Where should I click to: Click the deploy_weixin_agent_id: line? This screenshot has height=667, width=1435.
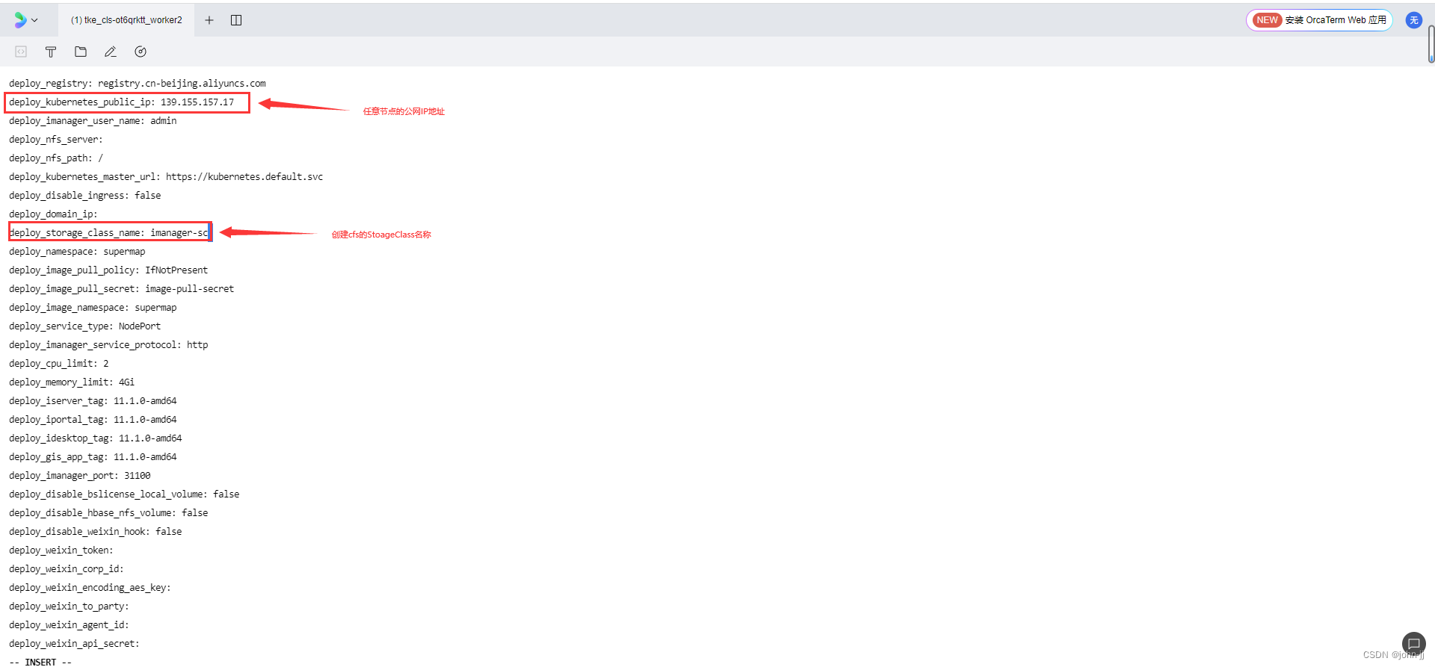pos(69,624)
